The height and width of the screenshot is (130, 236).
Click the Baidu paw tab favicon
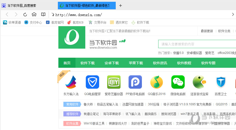4,6
